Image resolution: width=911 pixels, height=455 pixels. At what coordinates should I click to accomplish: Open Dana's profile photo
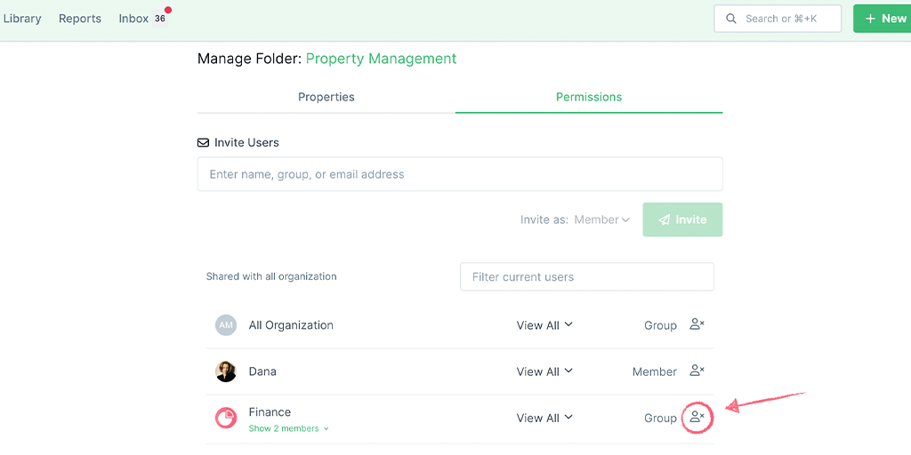coord(226,371)
